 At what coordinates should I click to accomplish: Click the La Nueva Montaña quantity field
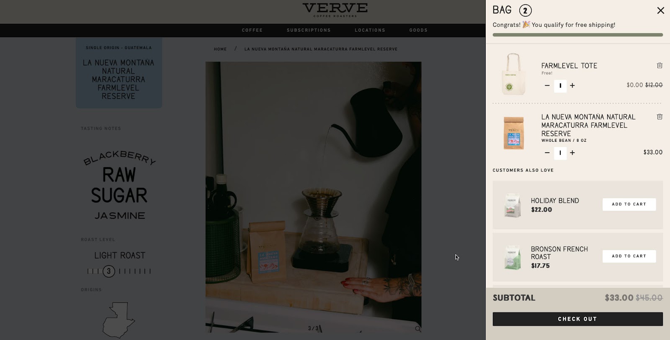pos(560,153)
